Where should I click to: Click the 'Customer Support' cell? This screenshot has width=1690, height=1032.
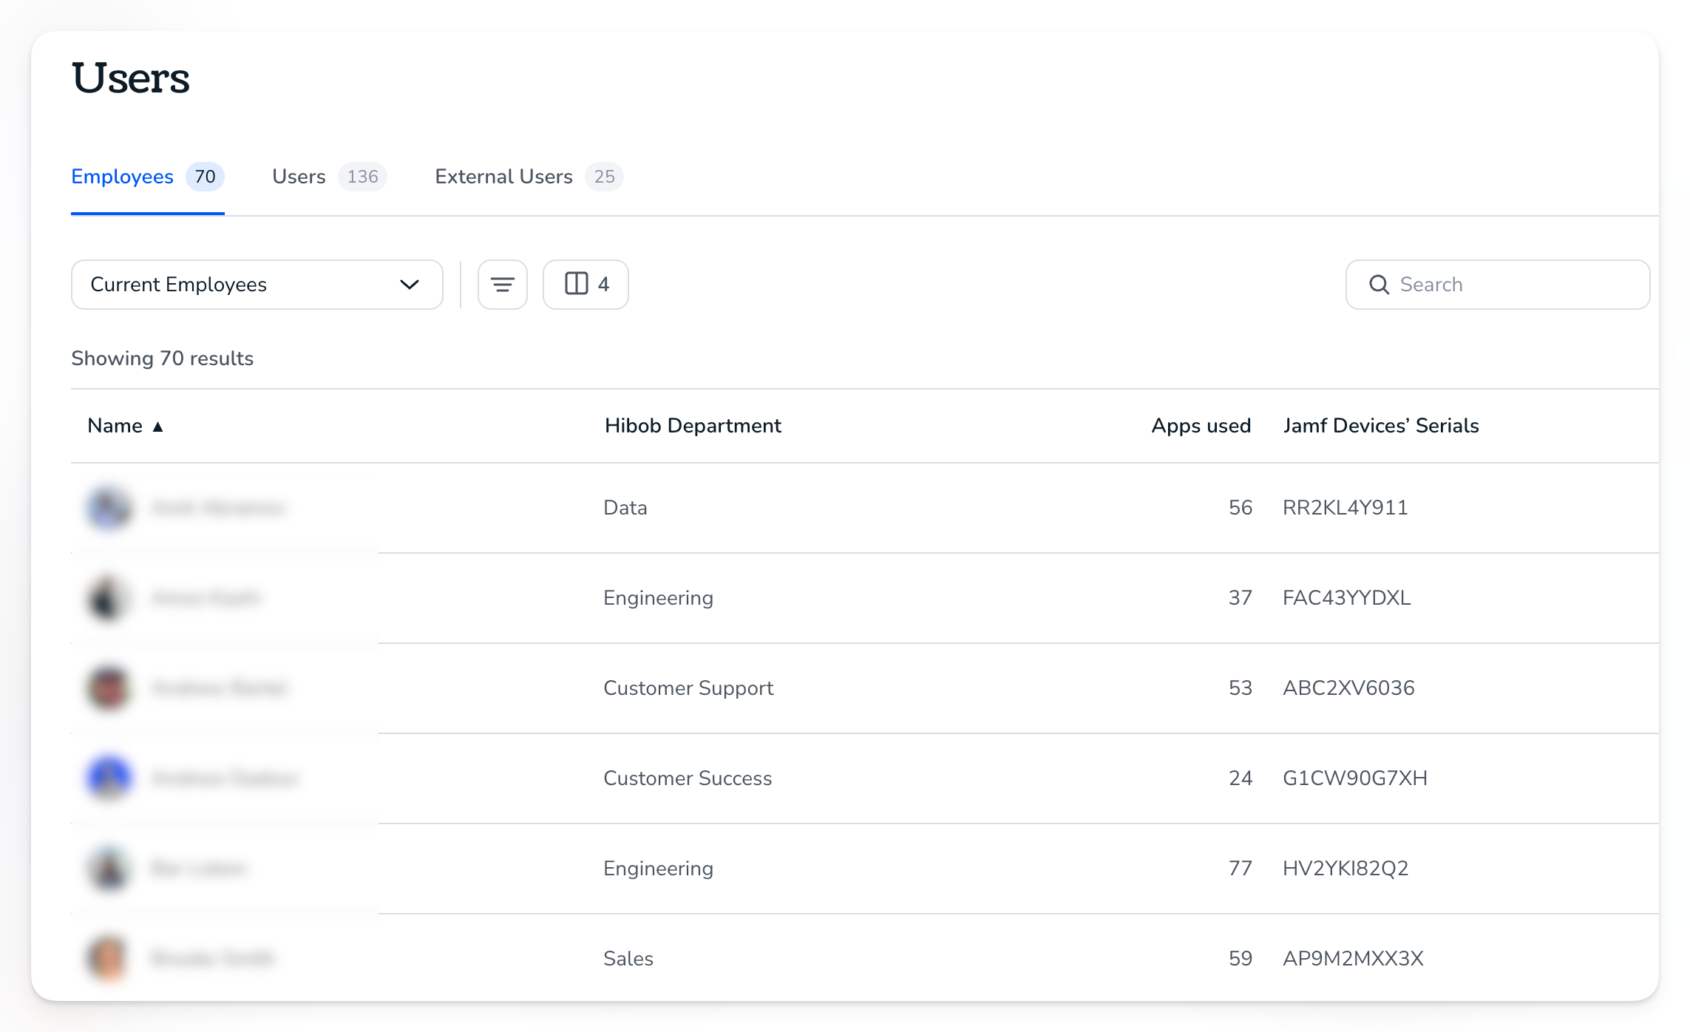click(688, 688)
